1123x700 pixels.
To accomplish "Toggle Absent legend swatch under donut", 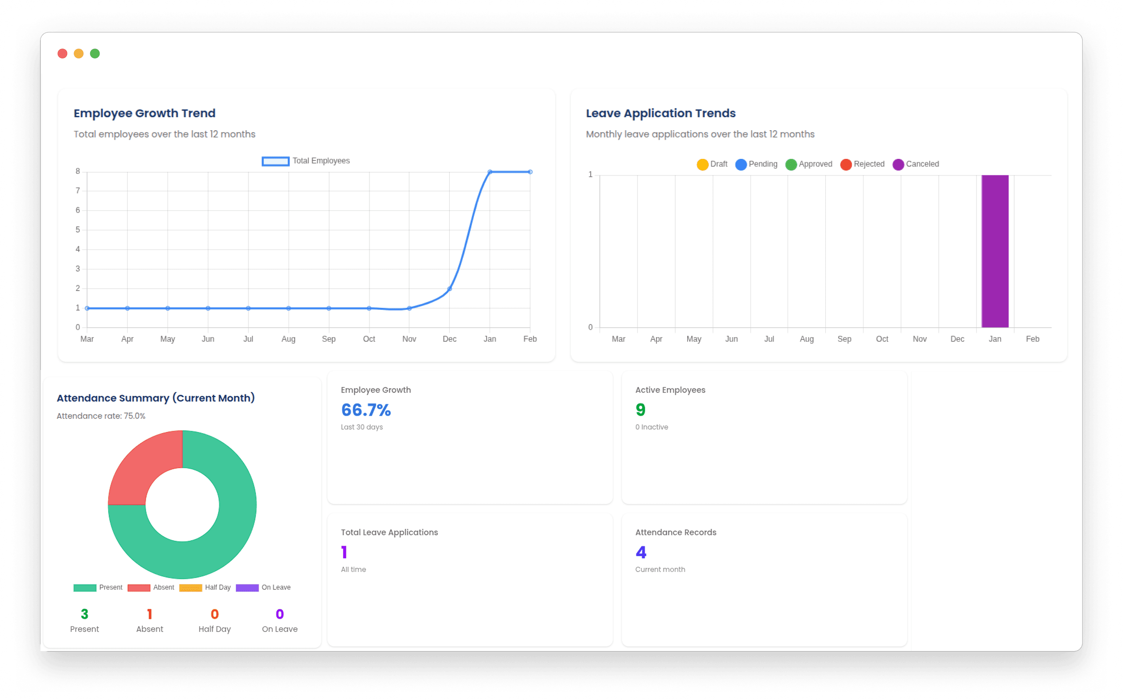I will coord(139,587).
